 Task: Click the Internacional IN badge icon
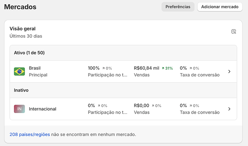(19, 109)
